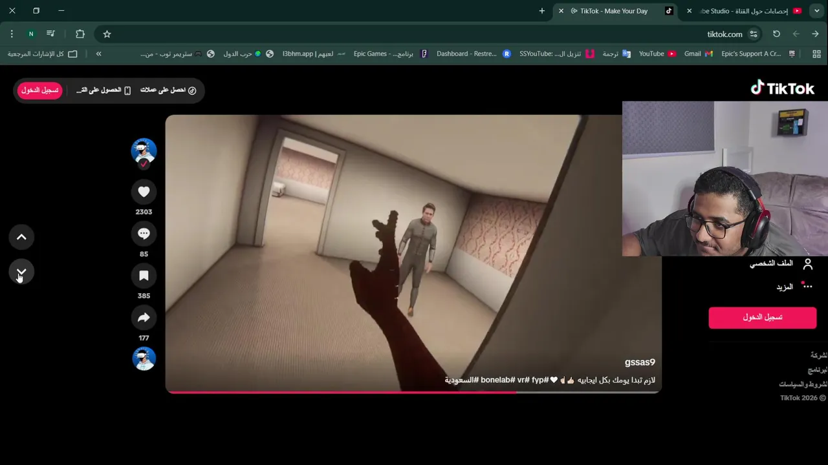Image resolution: width=828 pixels, height=465 pixels.
Task: Click the browser forward arrow
Action: [x=796, y=34]
